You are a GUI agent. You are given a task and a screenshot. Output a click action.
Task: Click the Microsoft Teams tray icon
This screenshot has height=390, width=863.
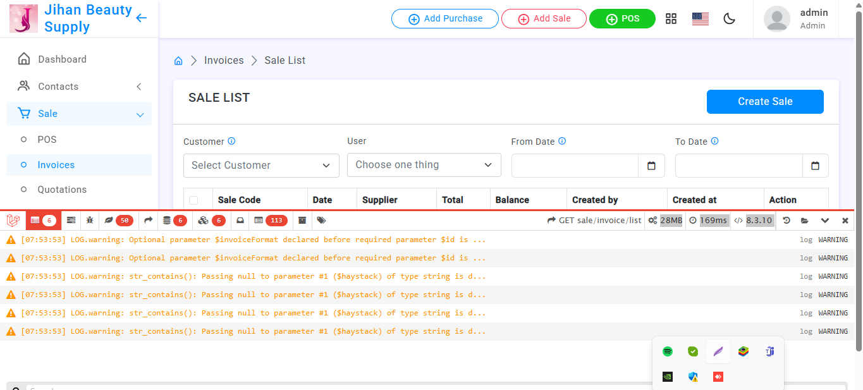tap(769, 351)
